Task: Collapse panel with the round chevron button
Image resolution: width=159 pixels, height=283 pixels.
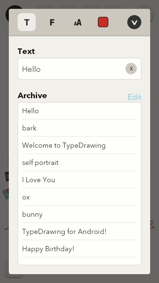Action: pos(134,22)
